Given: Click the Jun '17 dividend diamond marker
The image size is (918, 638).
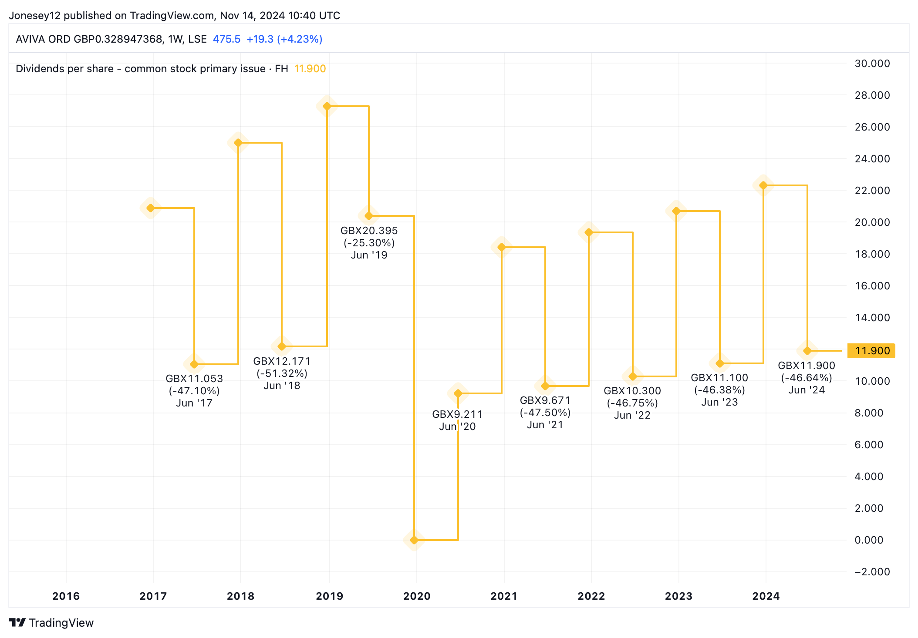Looking at the screenshot, I should click(x=194, y=364).
